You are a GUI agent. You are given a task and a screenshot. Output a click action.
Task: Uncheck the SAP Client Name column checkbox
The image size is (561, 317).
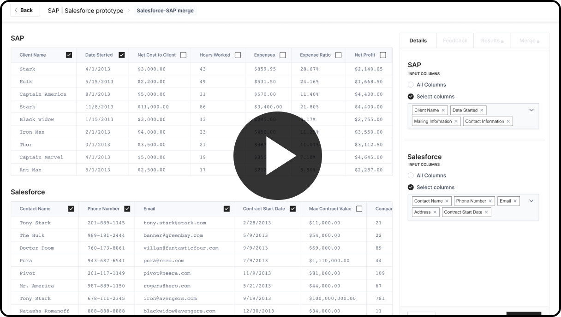click(x=69, y=55)
